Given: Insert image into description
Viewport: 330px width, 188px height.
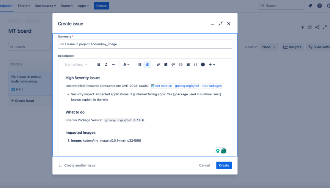Looking at the screenshot, I should click(x=166, y=65).
